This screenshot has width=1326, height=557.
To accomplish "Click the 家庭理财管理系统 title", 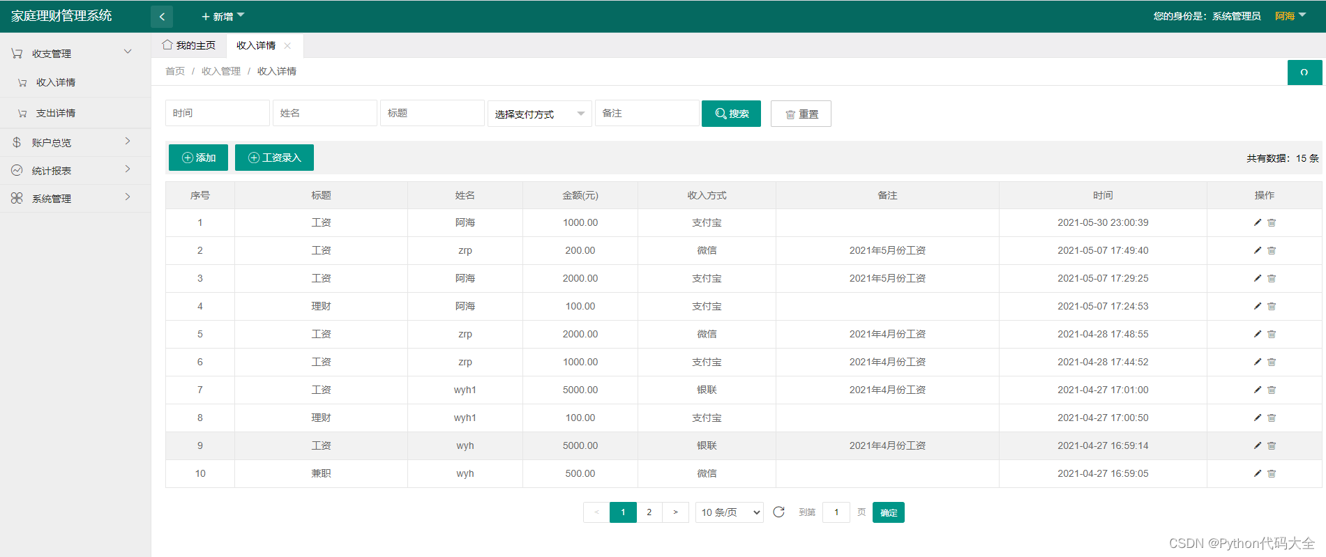I will (x=61, y=16).
